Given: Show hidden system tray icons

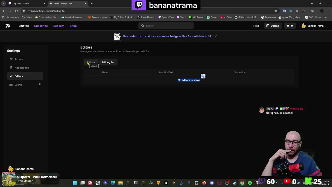Looking at the screenshot, I should pyautogui.click(x=276, y=183).
